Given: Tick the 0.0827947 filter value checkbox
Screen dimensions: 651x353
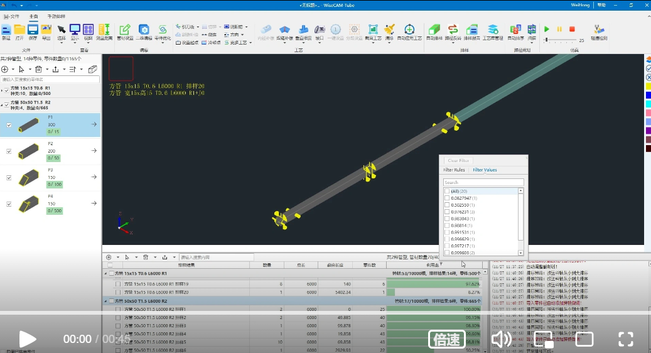Looking at the screenshot, I should click(447, 198).
